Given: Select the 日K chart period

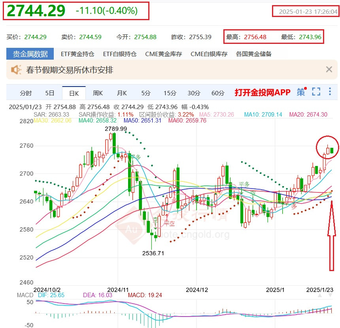Looking at the screenshot, I should point(74,93).
